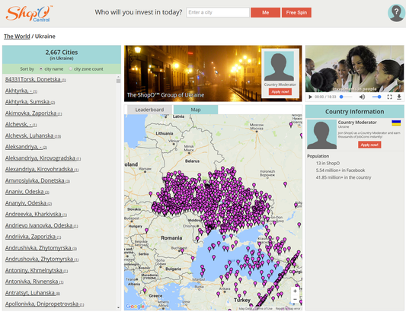Switch to the Map tab
Screen dimensions: 406x312
point(196,110)
